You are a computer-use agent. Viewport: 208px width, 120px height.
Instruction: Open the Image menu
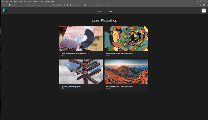(x=15, y=2)
